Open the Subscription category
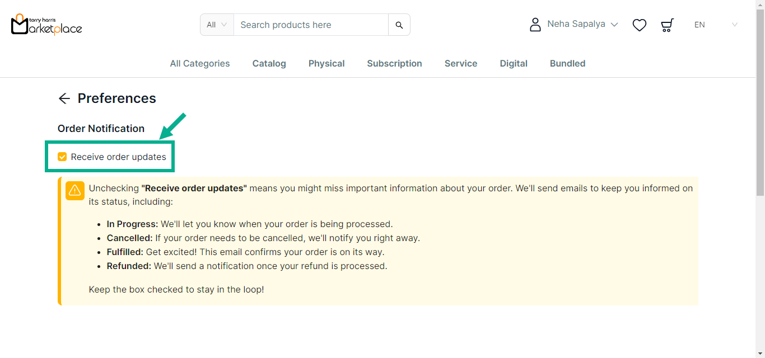 394,64
